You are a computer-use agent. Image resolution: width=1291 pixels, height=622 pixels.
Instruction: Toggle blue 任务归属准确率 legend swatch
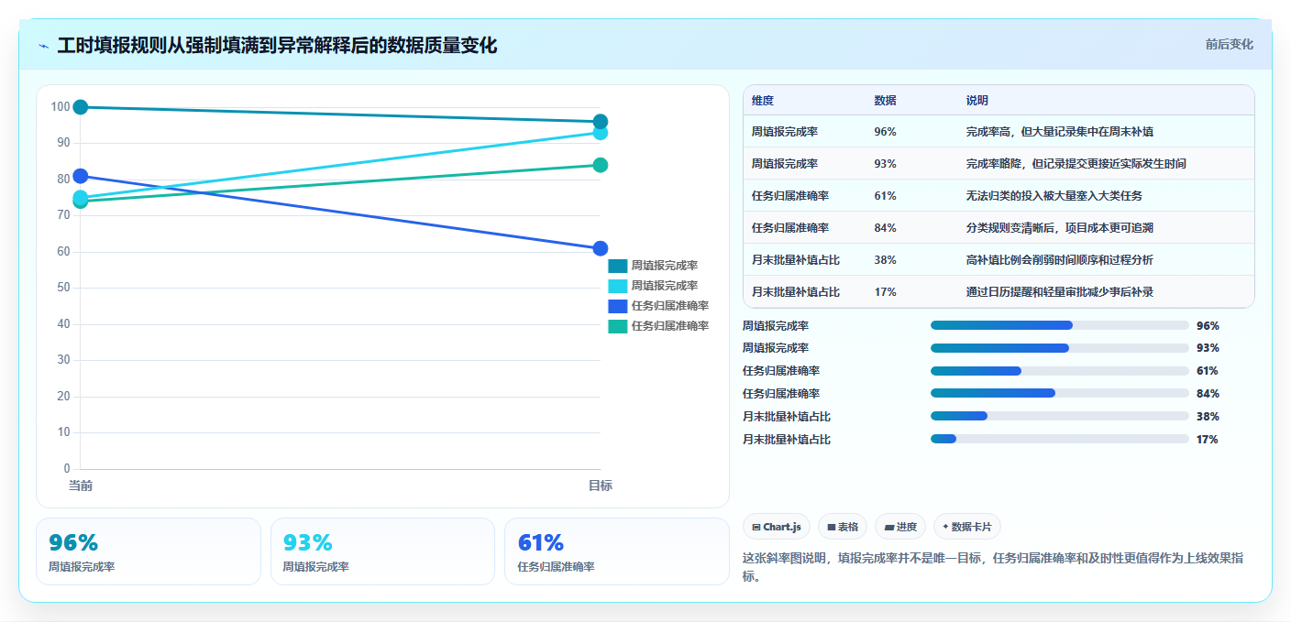617,306
